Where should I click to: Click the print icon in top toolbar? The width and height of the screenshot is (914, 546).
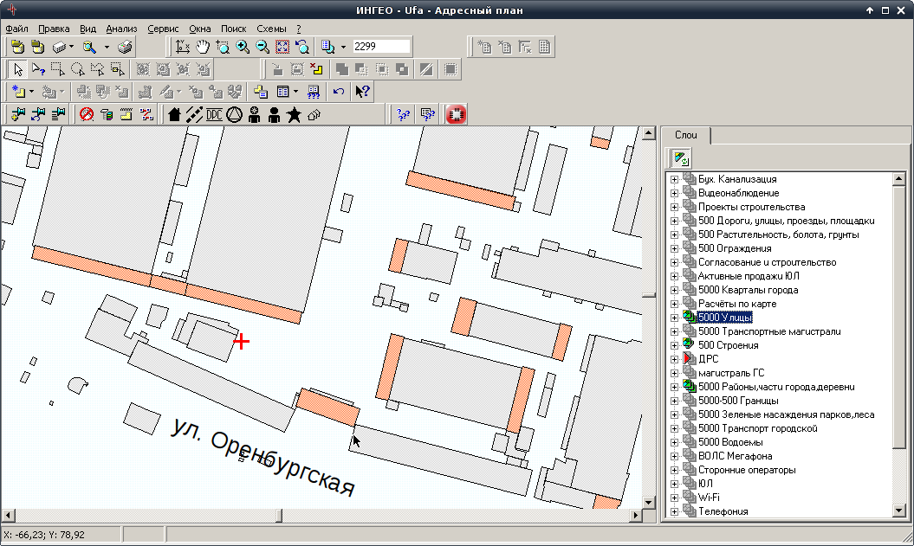pos(126,47)
